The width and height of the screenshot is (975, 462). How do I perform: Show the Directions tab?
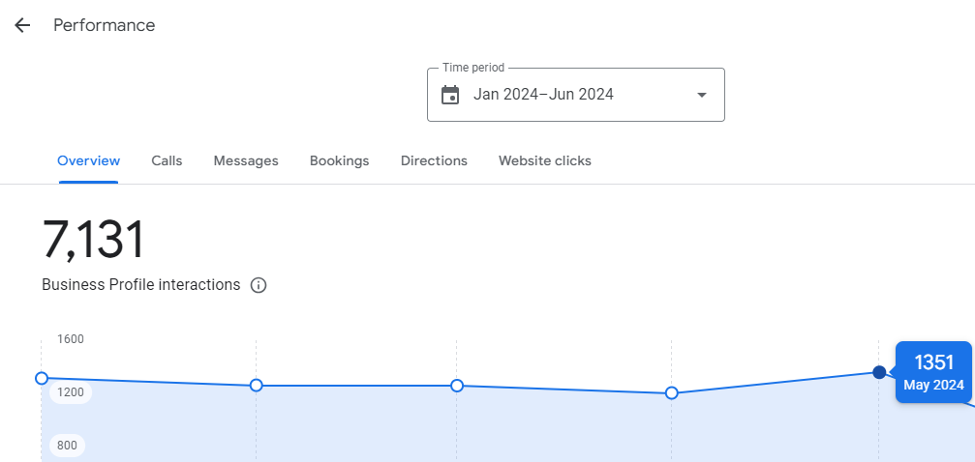(x=434, y=161)
